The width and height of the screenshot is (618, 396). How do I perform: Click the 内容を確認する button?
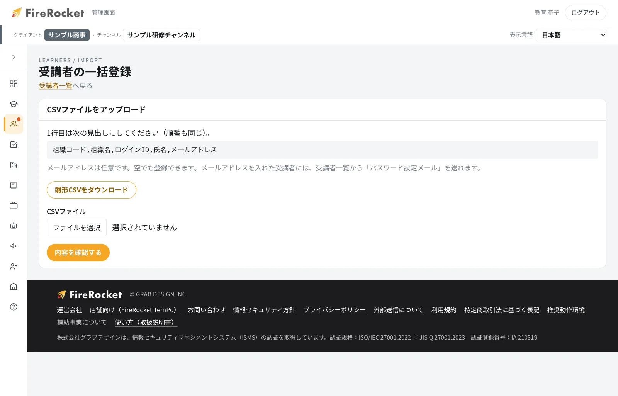point(78,252)
